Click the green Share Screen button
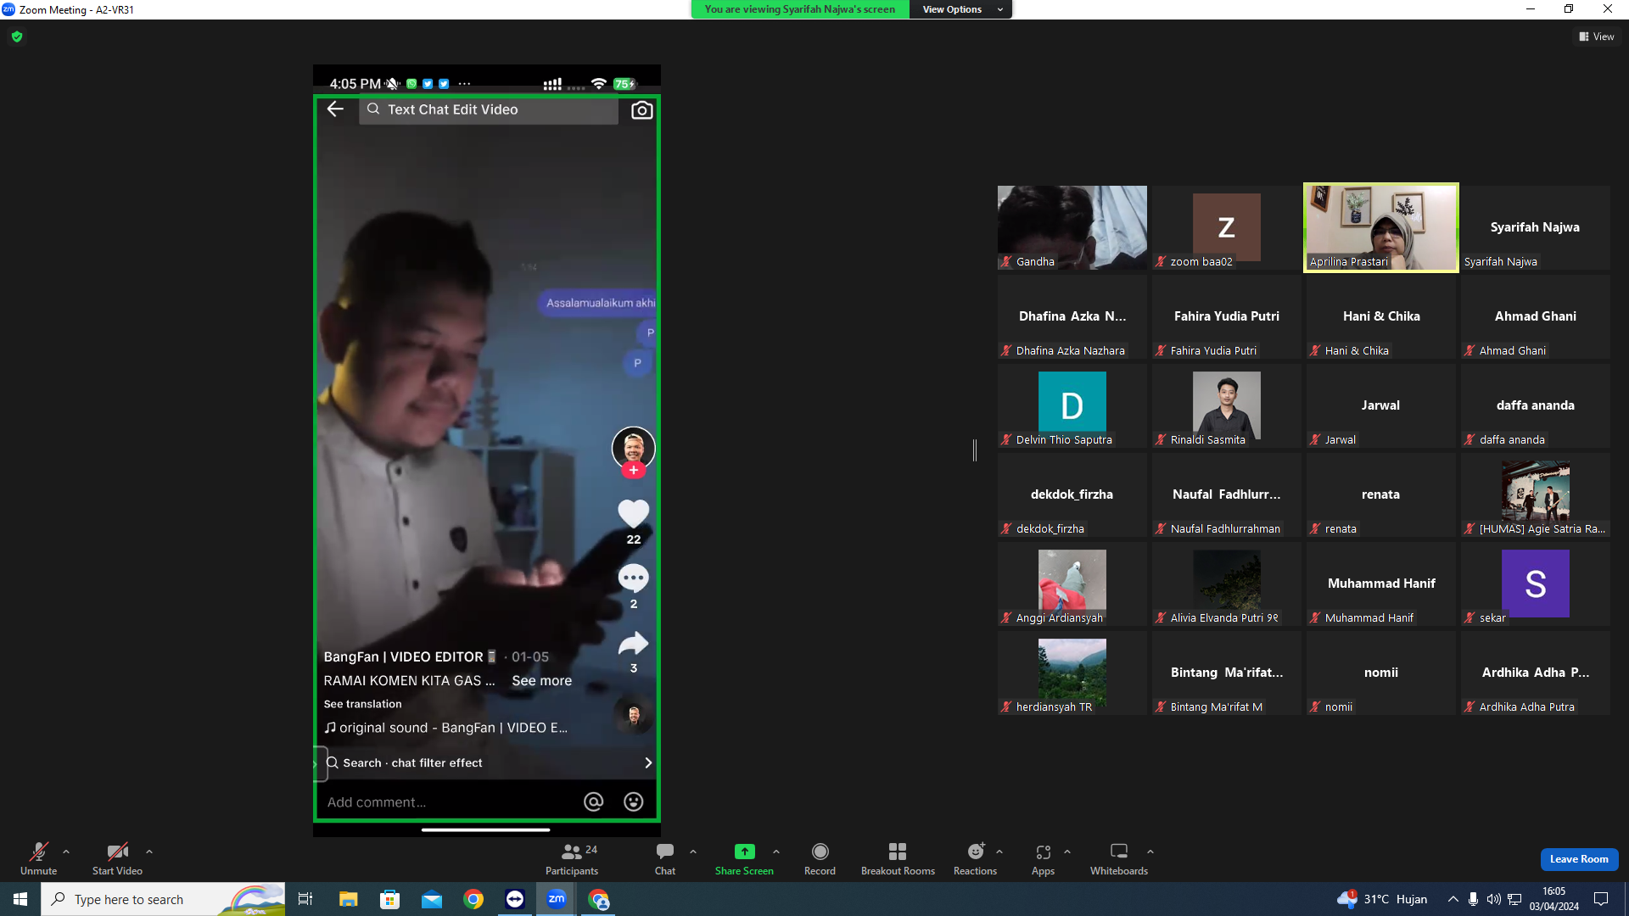This screenshot has height=916, width=1629. 744,858
